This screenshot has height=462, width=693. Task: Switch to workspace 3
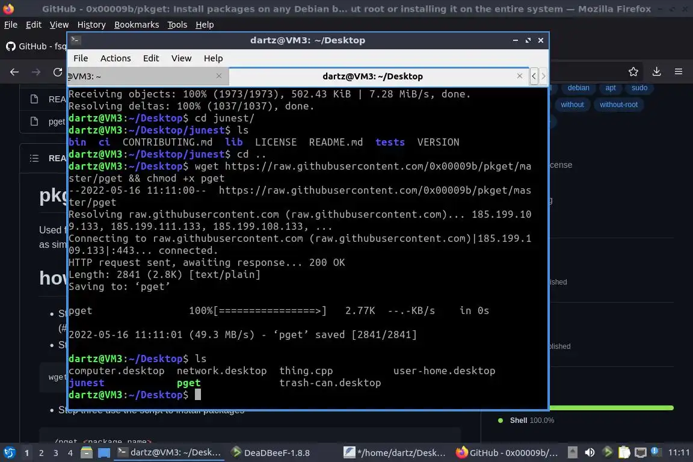coord(56,453)
